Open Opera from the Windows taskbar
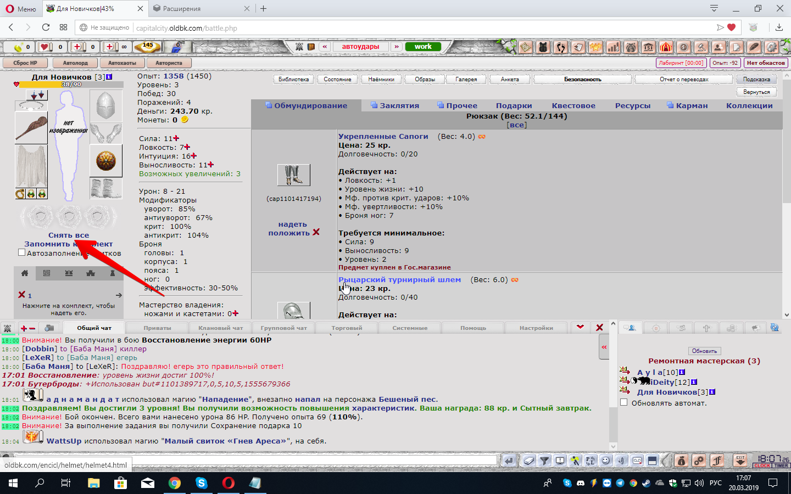This screenshot has height=494, width=791. click(x=228, y=483)
